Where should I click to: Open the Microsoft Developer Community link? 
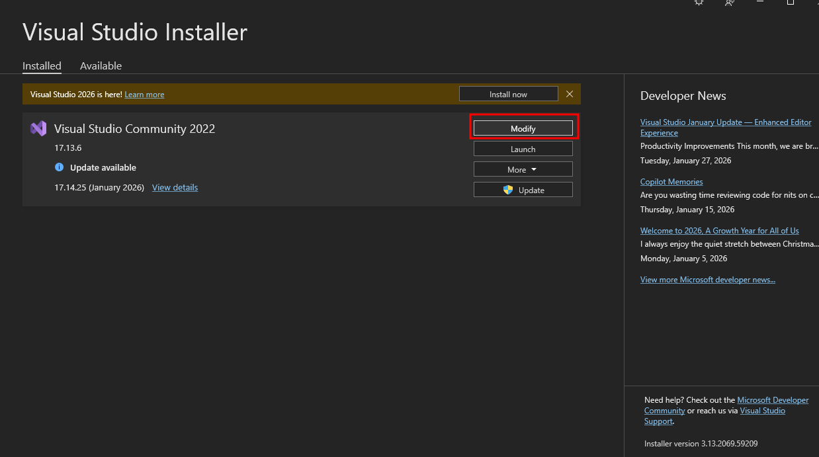point(773,400)
